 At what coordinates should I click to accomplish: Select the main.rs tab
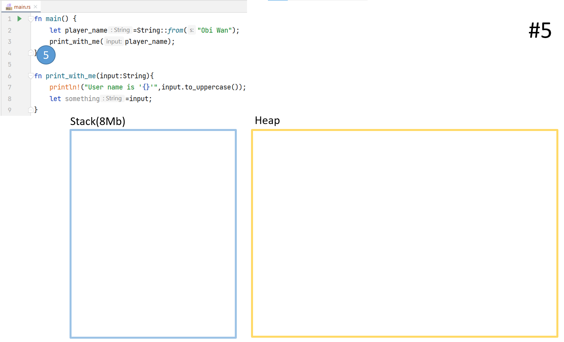22,7
